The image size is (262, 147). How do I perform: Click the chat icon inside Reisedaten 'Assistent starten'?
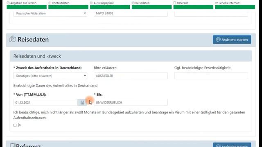(x=218, y=40)
